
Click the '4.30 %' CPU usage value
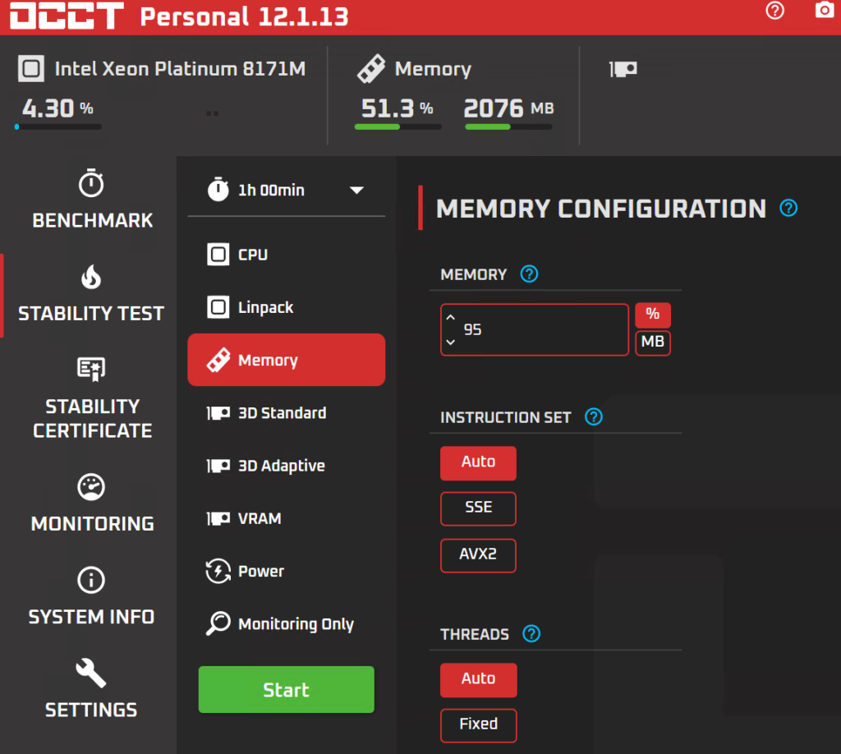(x=57, y=108)
